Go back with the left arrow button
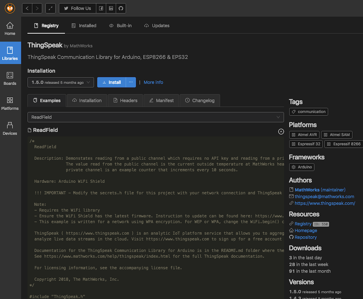 point(27,9)
